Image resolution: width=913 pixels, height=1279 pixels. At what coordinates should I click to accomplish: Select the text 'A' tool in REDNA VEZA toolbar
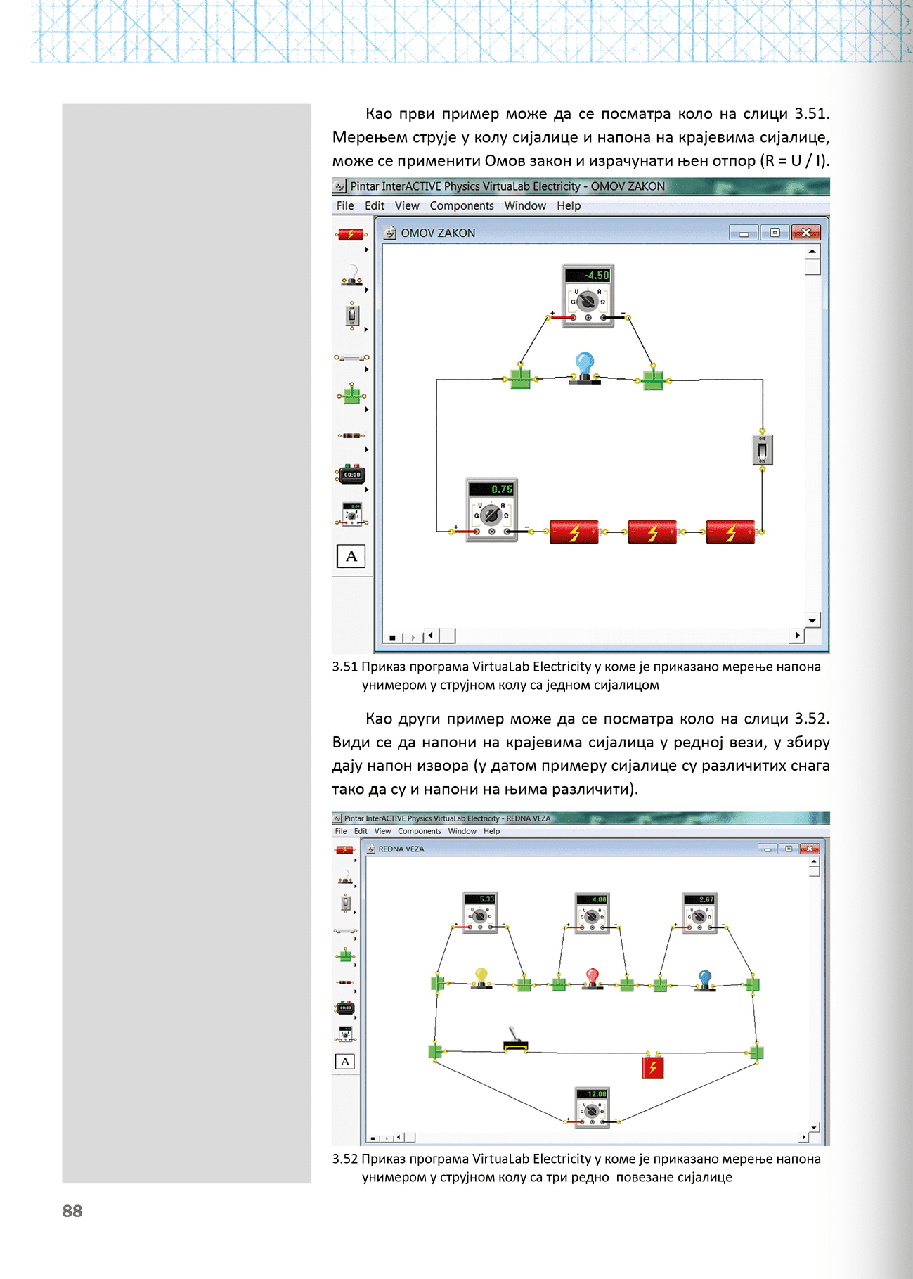pyautogui.click(x=344, y=1062)
